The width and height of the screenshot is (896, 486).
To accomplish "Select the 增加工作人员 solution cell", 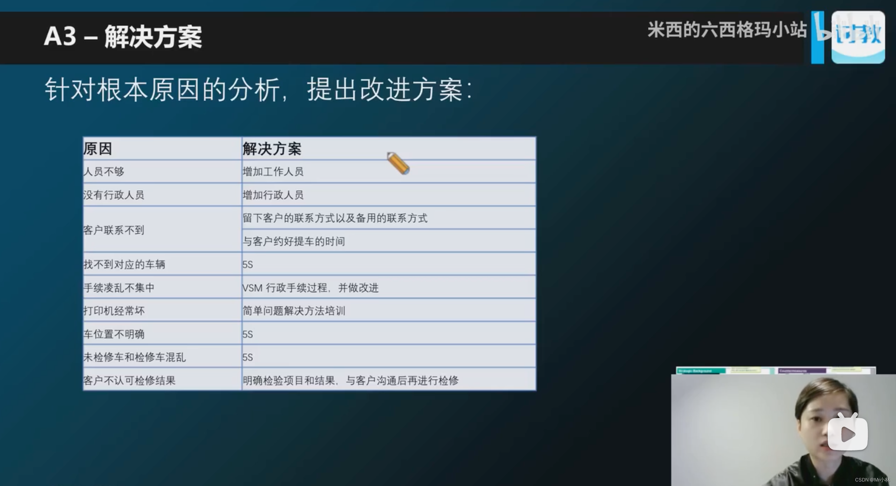I will point(273,172).
